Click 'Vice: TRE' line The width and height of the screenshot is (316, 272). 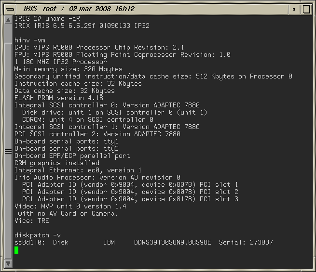[x=32, y=221]
